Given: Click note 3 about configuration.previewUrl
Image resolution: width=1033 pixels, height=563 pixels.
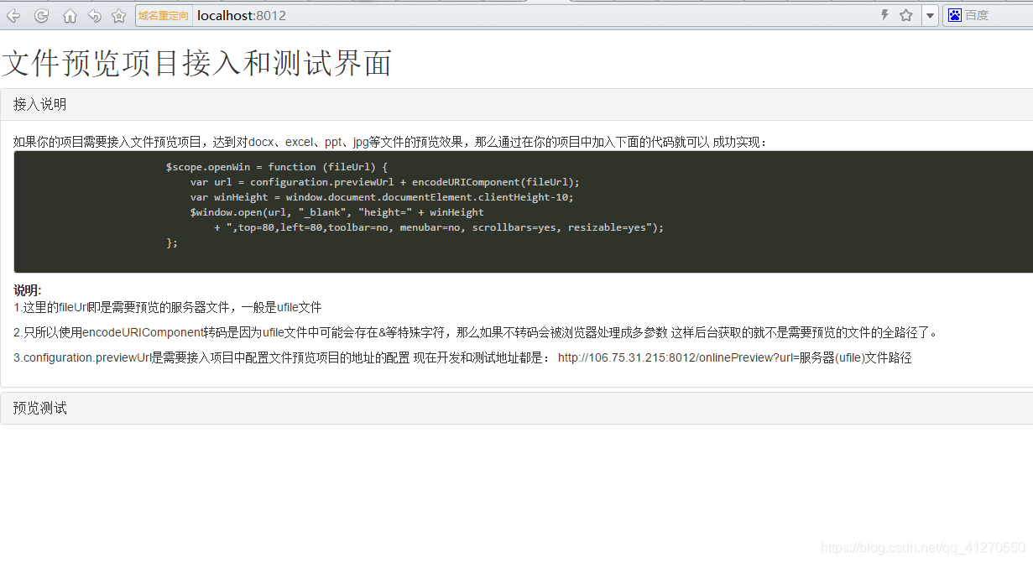Looking at the screenshot, I should [x=462, y=358].
